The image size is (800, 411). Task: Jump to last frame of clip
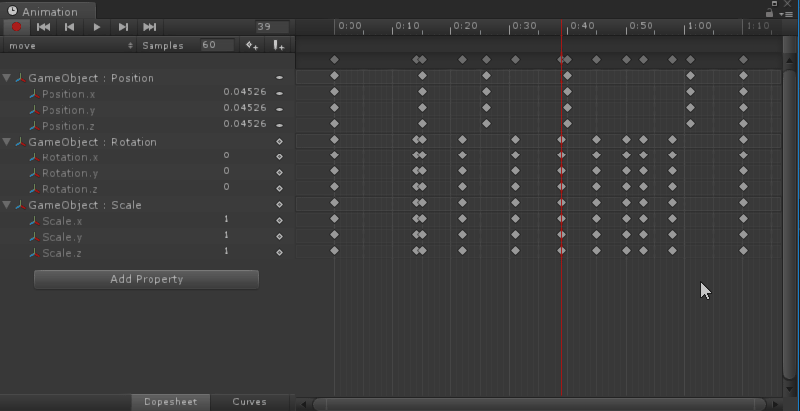pos(150,27)
